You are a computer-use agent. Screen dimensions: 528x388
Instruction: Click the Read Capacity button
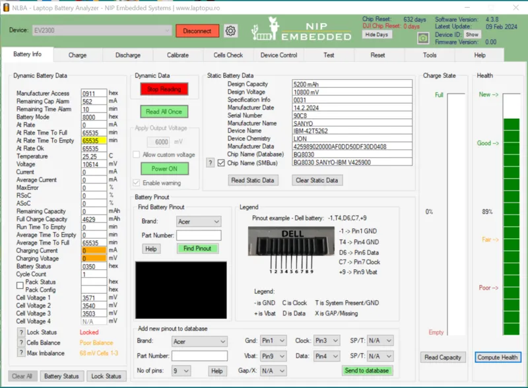pos(443,358)
